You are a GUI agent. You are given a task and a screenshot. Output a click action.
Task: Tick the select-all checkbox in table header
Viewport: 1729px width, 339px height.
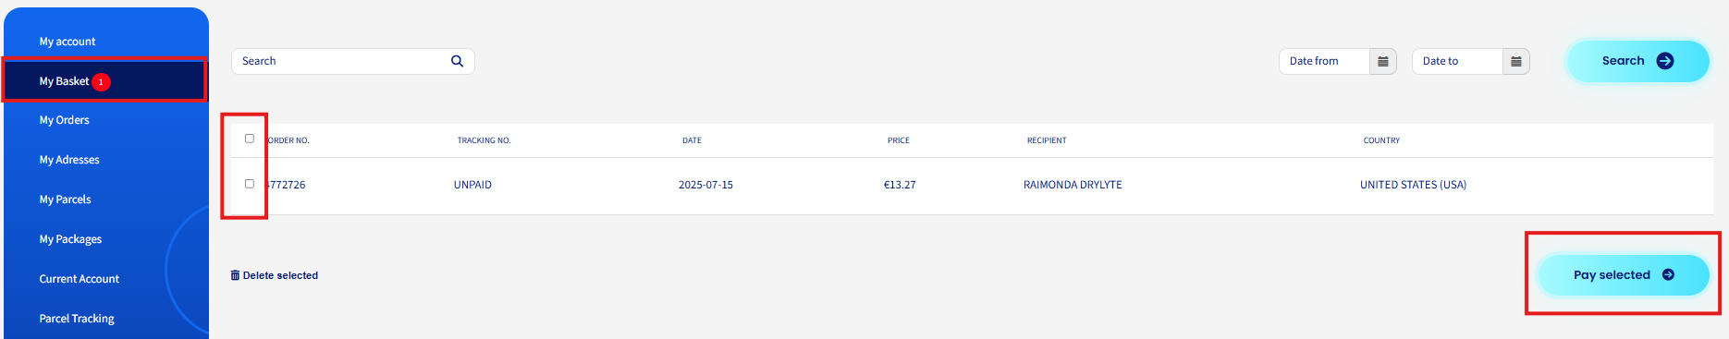(x=250, y=139)
